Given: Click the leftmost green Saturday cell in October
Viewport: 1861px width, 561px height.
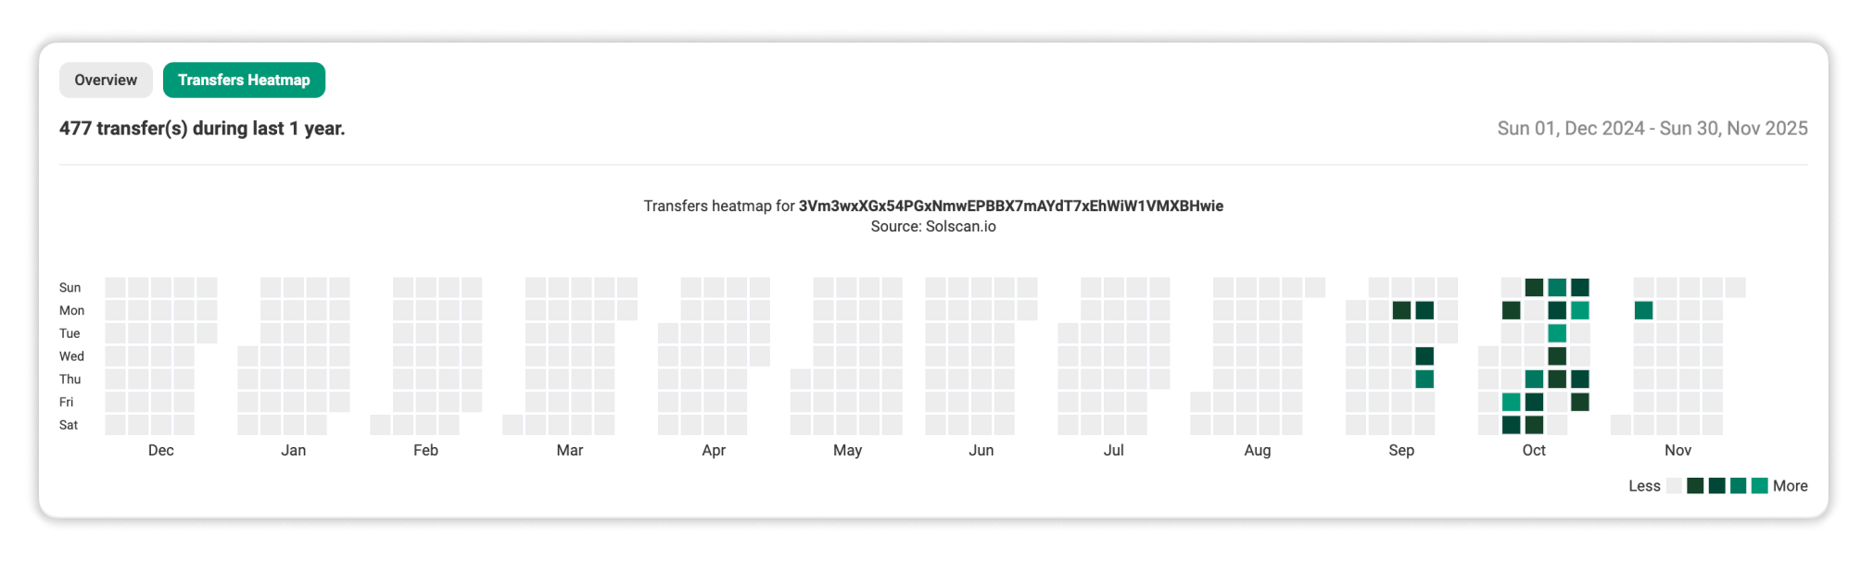Looking at the screenshot, I should click(x=1511, y=425).
